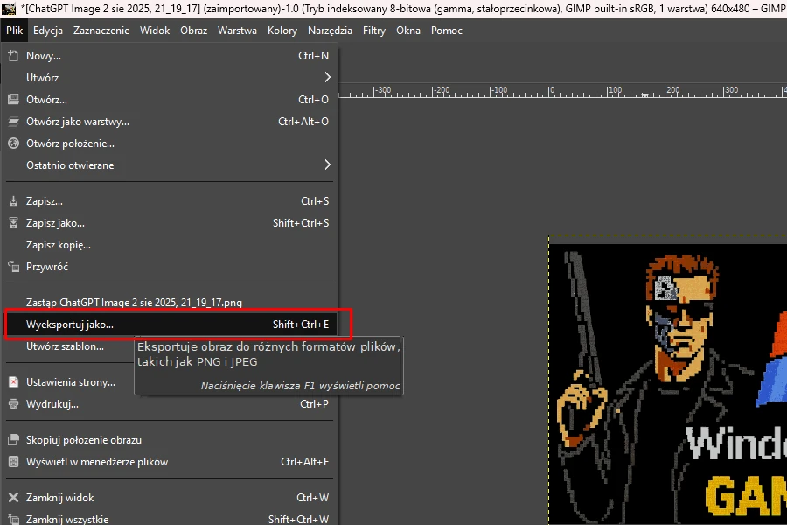Screen dimensions: 787x525
Task: Click the pixel-art Terminator image on canvas
Action: click(x=668, y=381)
